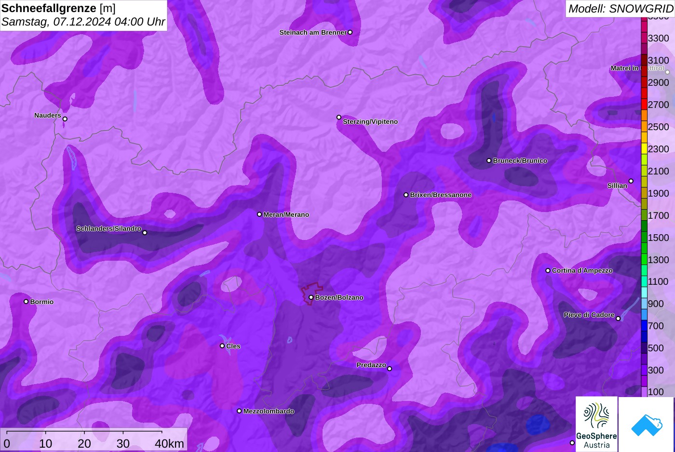Screen dimensions: 675x452
Task: Click the GeoSphere Austria logo
Action: pos(596,424)
